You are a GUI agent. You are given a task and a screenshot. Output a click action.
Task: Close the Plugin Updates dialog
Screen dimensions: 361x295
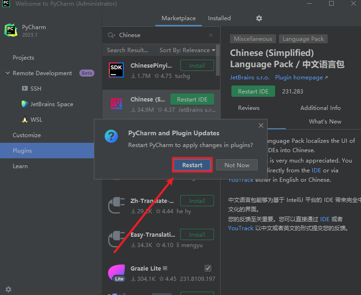pos(261,125)
